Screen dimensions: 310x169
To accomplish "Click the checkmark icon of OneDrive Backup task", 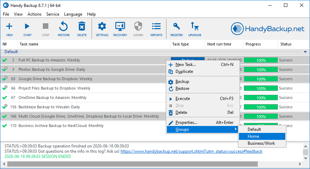I will (x=5, y=98).
